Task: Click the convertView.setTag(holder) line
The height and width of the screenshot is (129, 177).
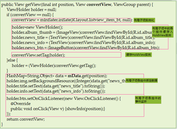Action: [38, 55]
